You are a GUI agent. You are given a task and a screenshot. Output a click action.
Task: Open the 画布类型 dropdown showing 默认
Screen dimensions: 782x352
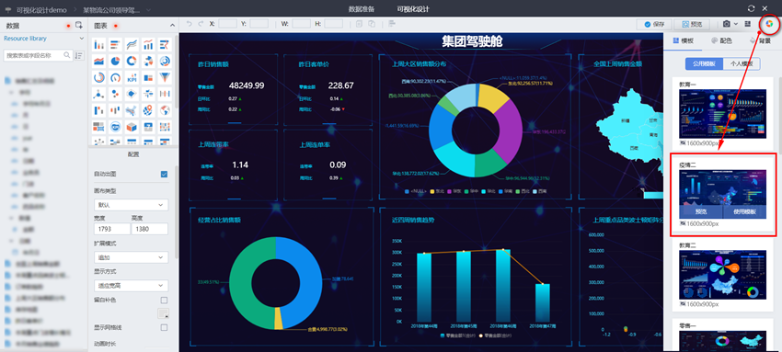(132, 205)
